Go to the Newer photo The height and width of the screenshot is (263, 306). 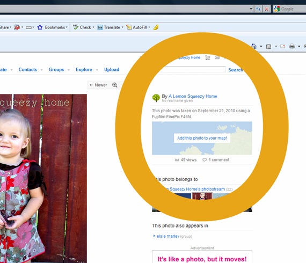tap(98, 85)
